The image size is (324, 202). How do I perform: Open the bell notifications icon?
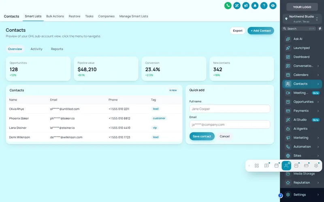point(255,6)
